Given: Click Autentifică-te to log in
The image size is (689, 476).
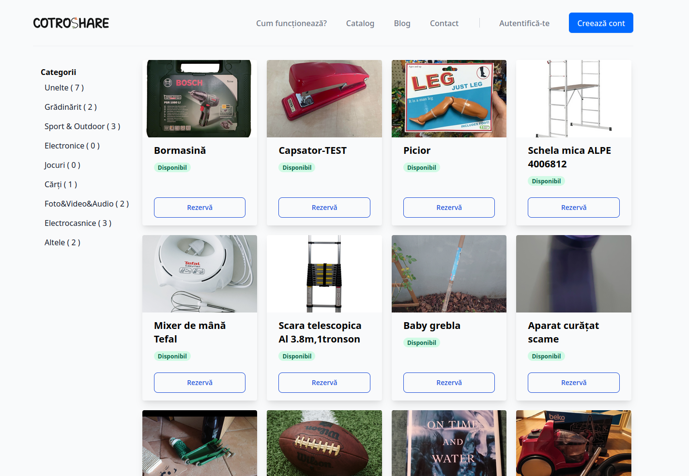Looking at the screenshot, I should tap(524, 23).
